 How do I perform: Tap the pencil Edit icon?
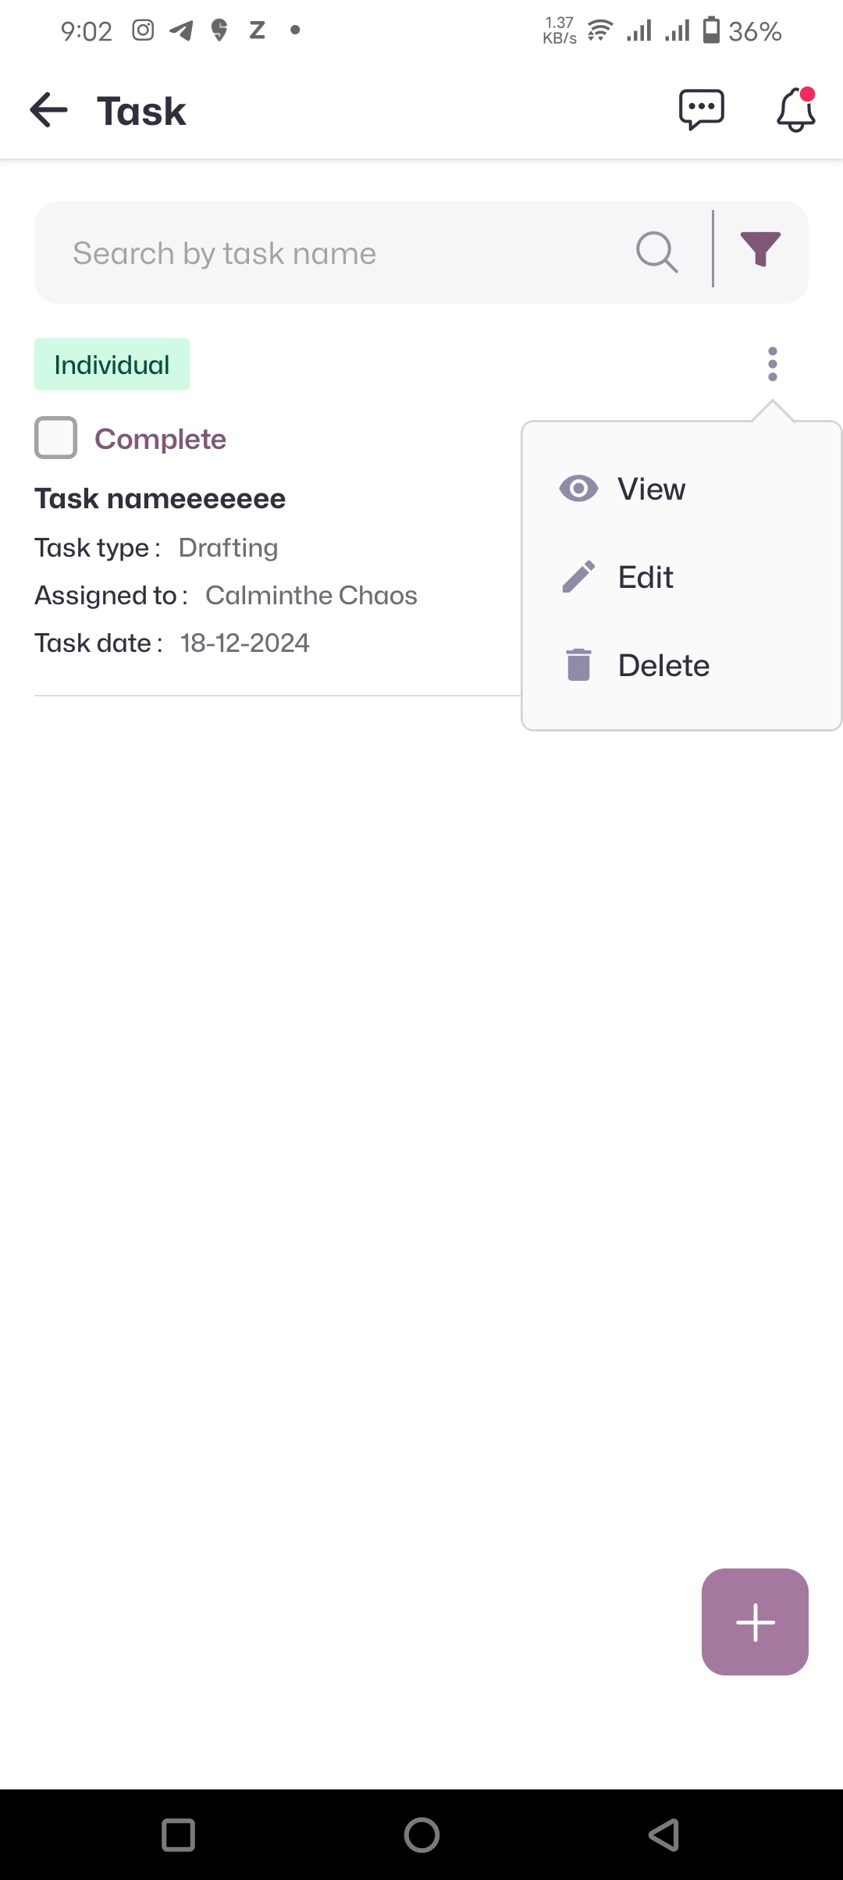[578, 577]
